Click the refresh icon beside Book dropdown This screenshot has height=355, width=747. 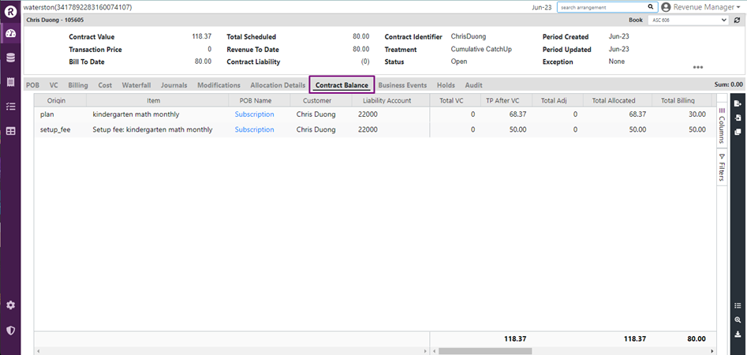click(x=736, y=20)
